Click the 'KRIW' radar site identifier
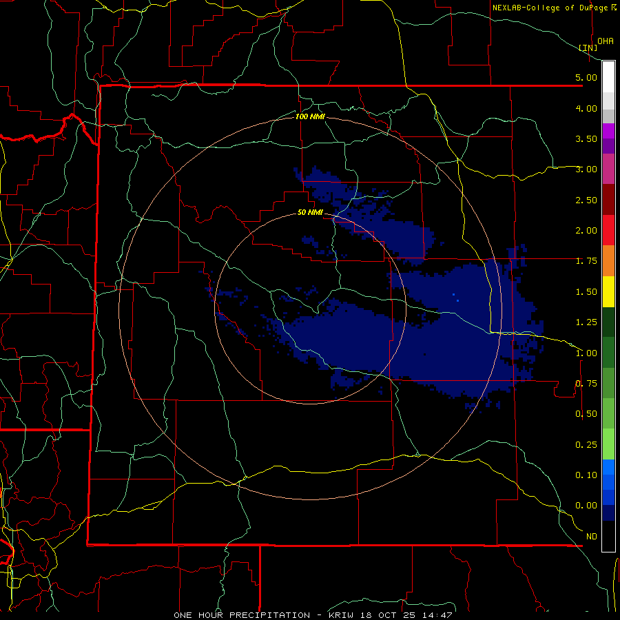620x620 pixels. click(341, 615)
